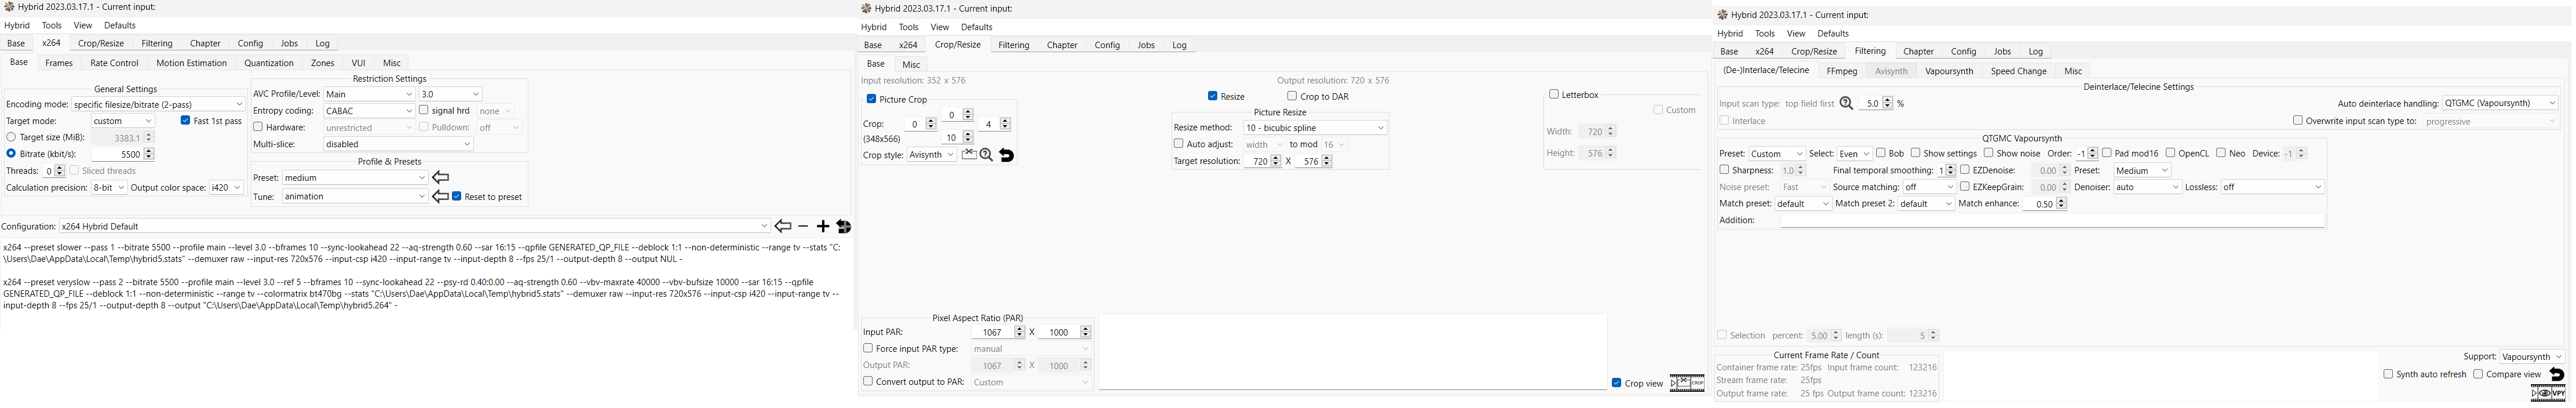Click the Hybrid app icon in x264 window

point(9,7)
